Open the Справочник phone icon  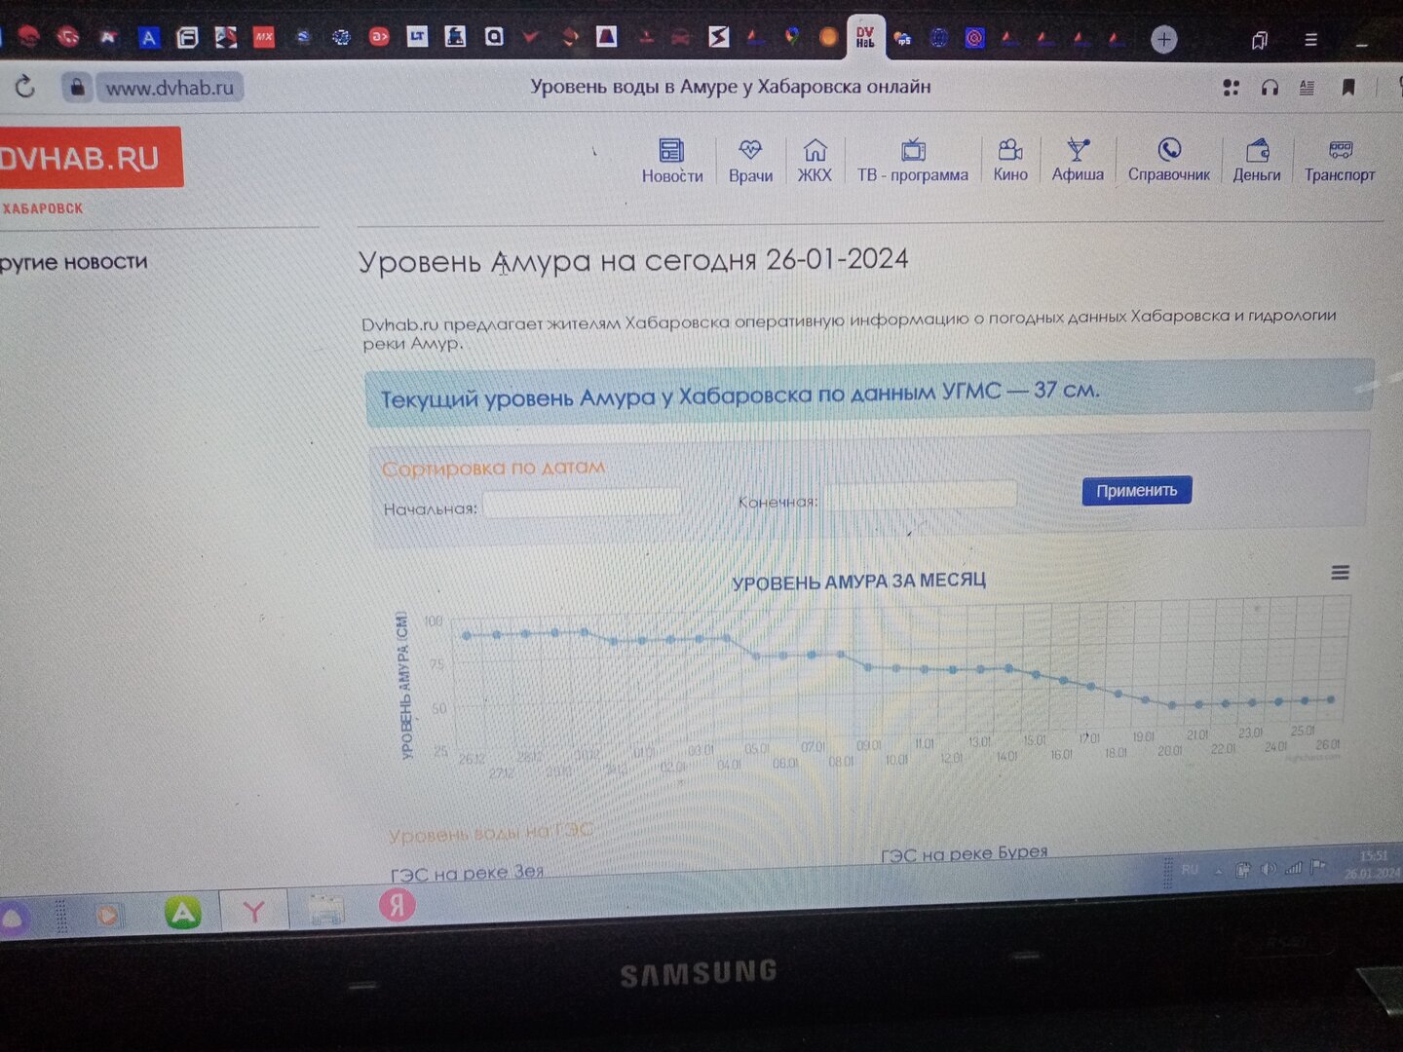(x=1169, y=149)
